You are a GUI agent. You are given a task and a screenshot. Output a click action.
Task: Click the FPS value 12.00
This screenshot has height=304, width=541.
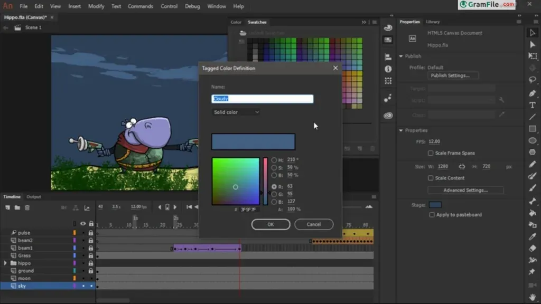click(x=434, y=141)
